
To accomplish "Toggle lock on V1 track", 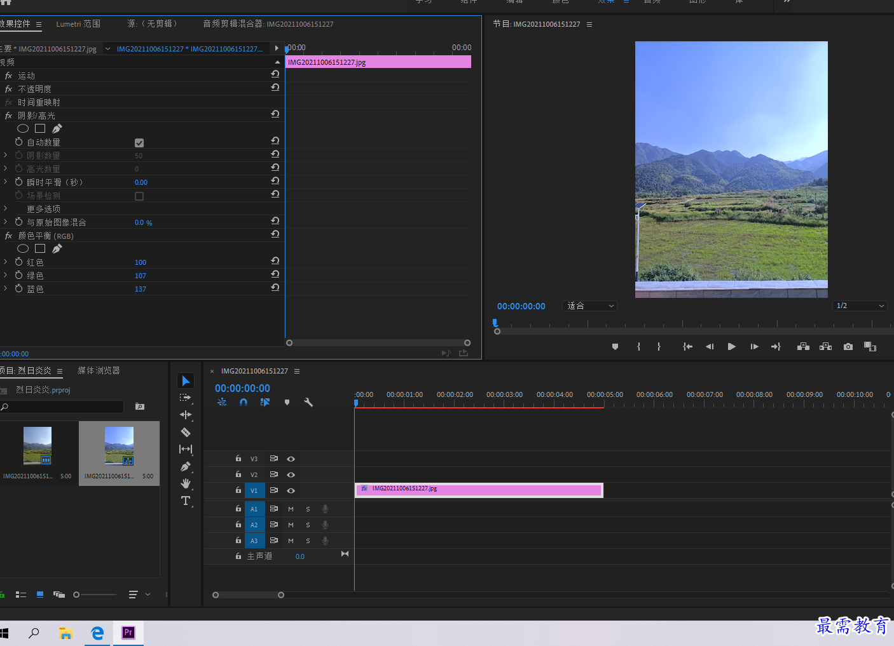I will coord(238,490).
